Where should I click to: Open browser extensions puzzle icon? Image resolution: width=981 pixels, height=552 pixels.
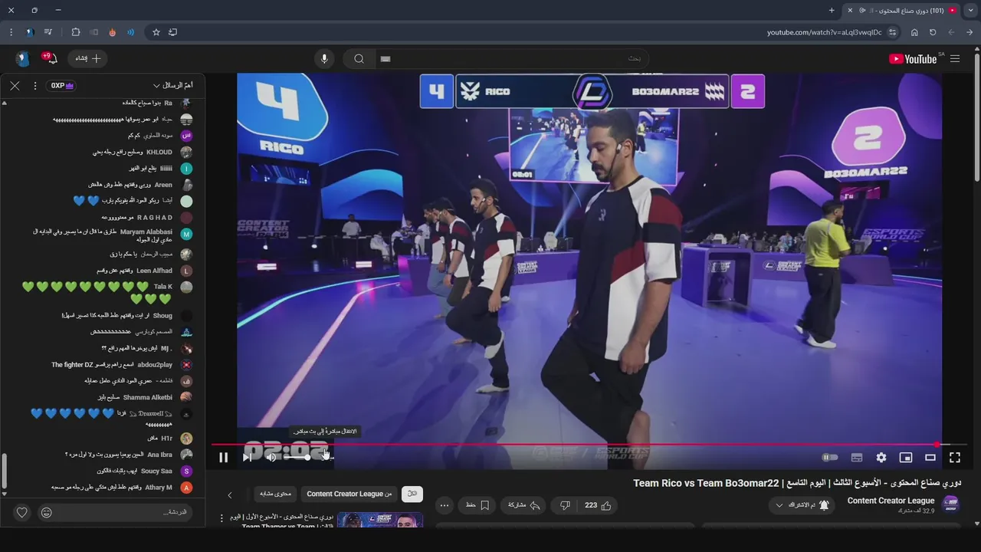[76, 32]
